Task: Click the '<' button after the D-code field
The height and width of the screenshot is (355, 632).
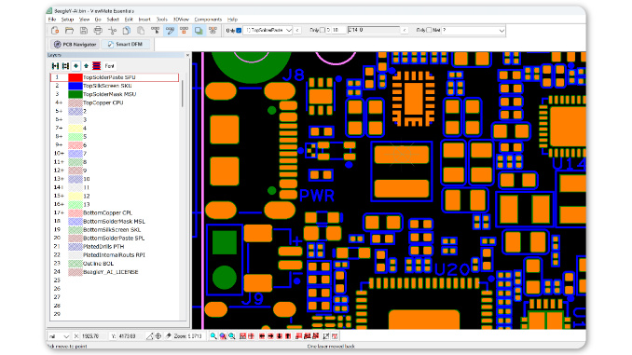Action: [405, 30]
